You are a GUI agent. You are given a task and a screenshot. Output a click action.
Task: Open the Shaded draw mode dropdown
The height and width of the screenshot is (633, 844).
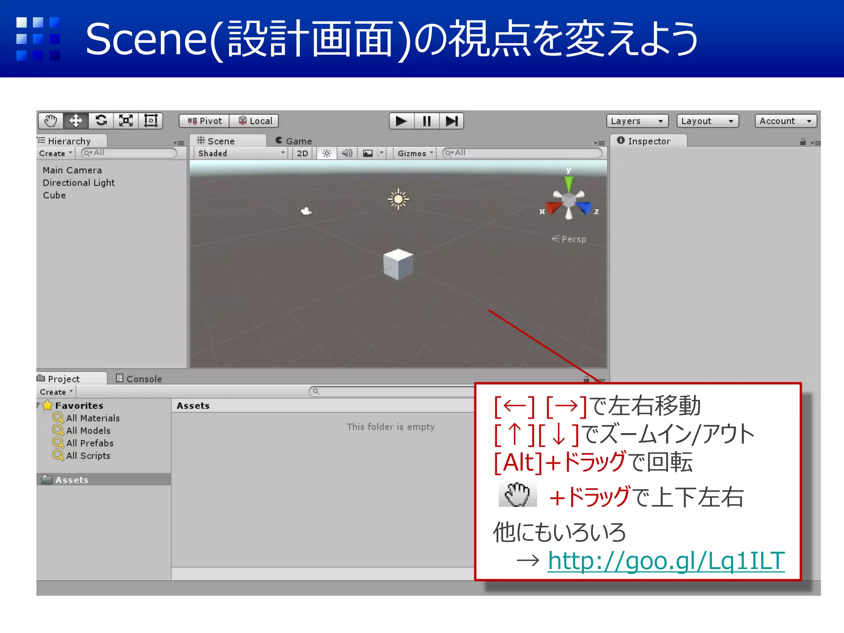pos(241,153)
